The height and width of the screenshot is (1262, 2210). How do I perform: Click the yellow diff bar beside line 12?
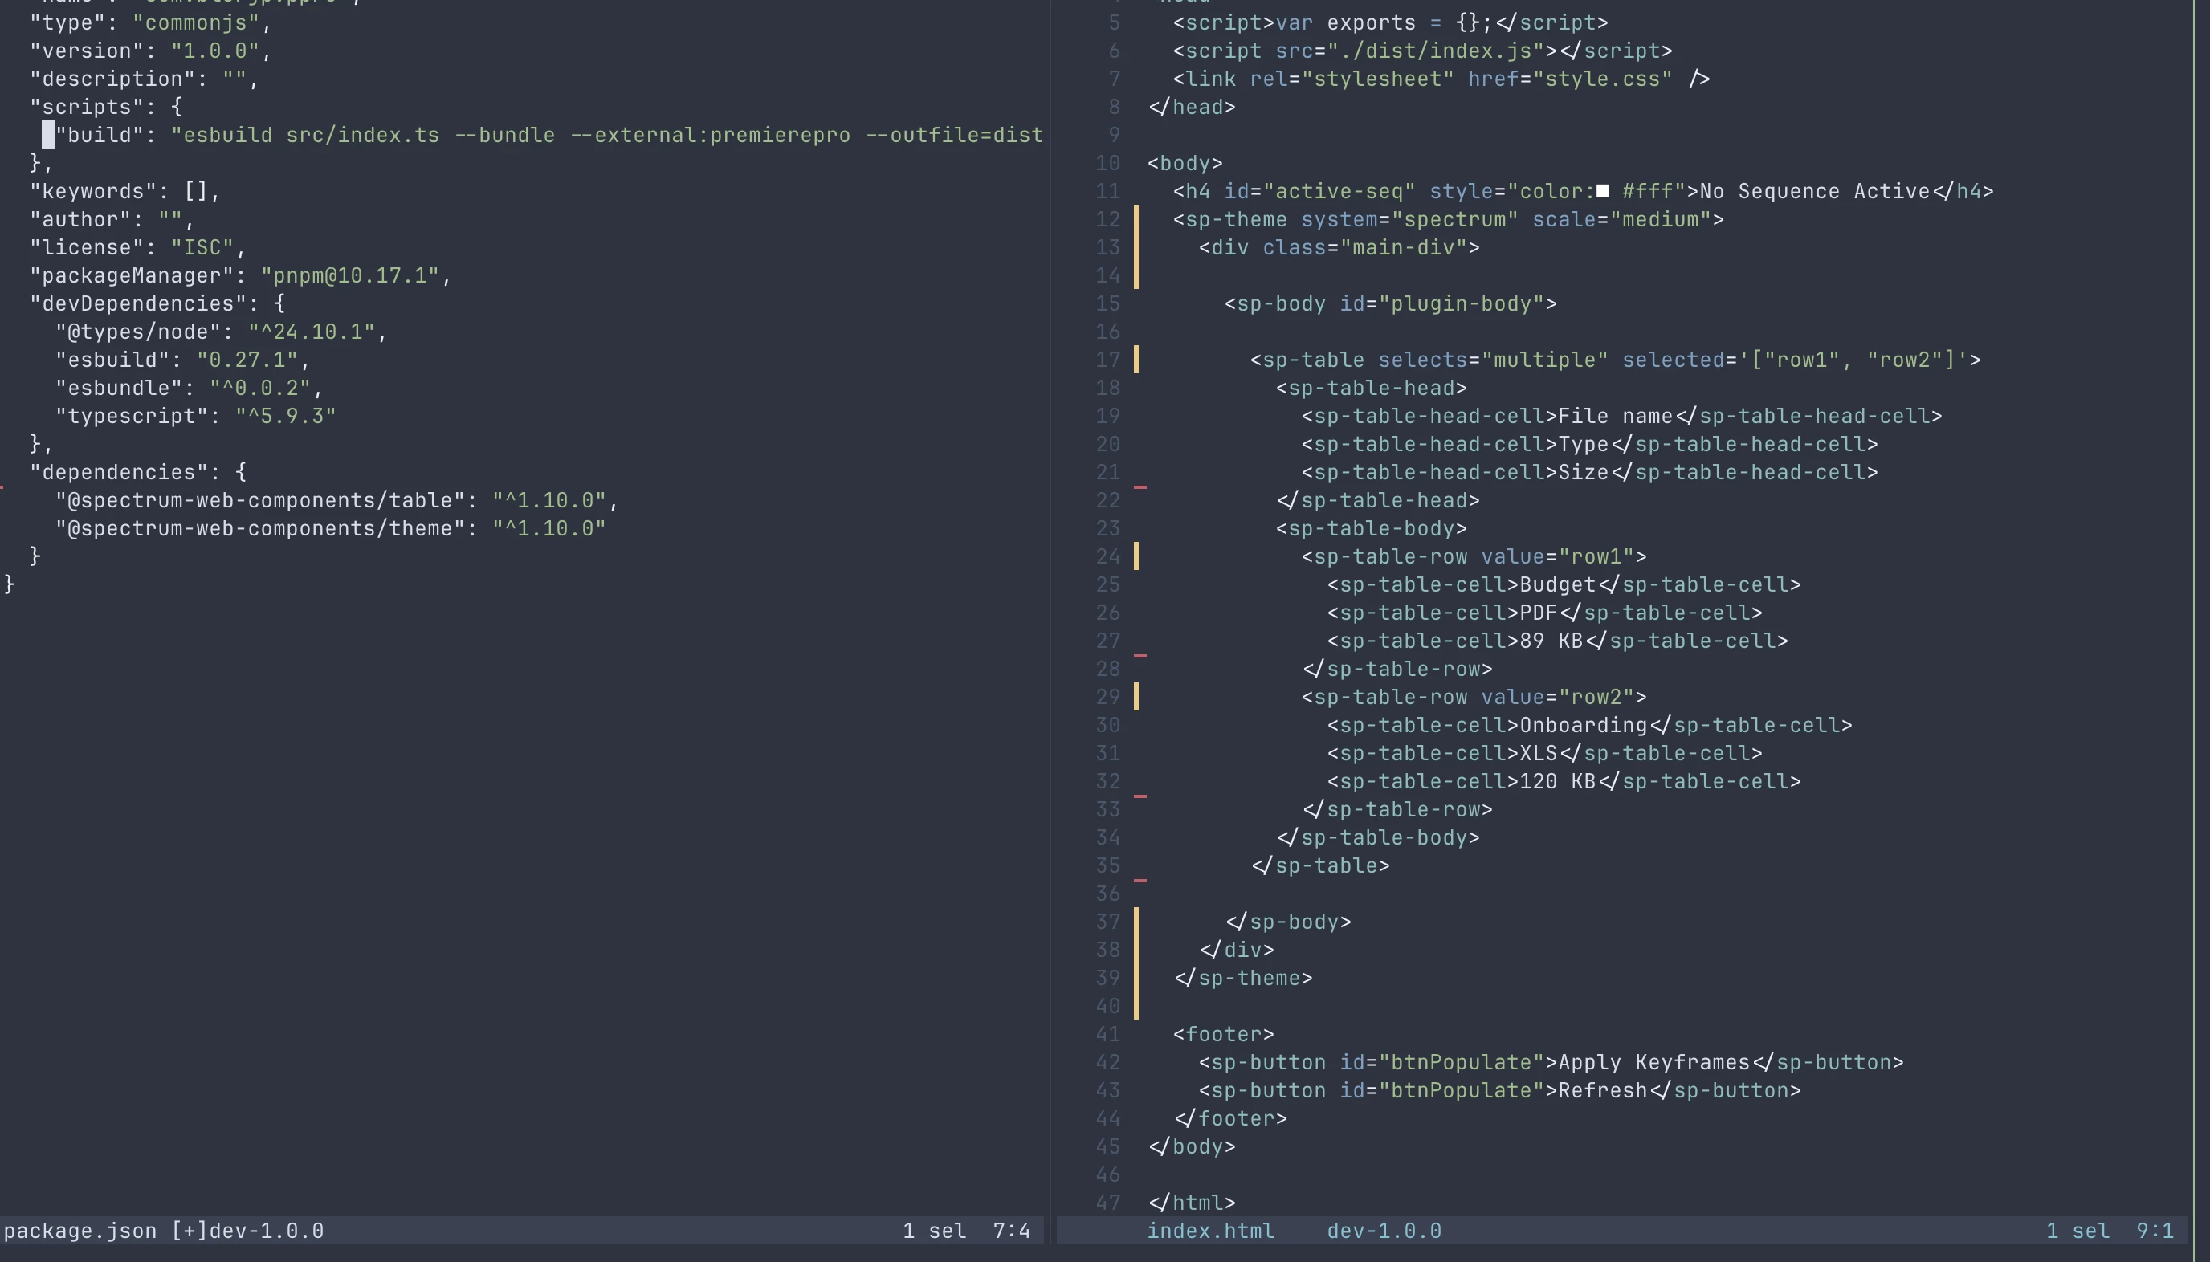point(1136,247)
